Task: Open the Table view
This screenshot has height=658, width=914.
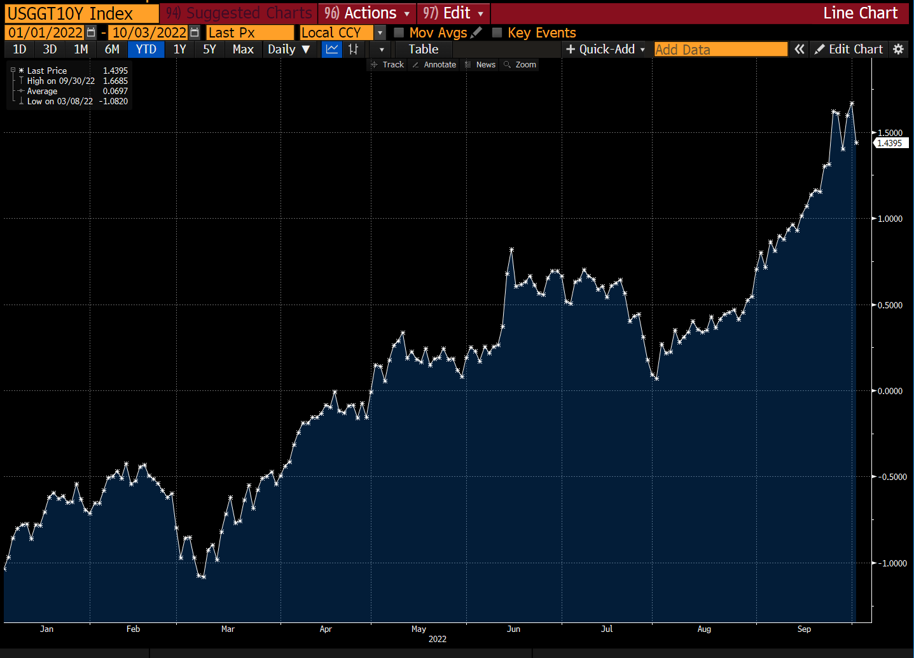Action: coord(423,50)
